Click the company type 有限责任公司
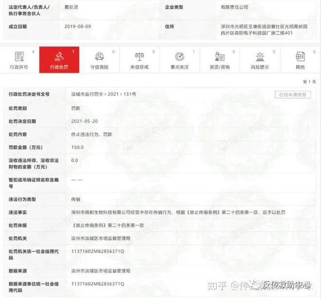 (x=234, y=7)
